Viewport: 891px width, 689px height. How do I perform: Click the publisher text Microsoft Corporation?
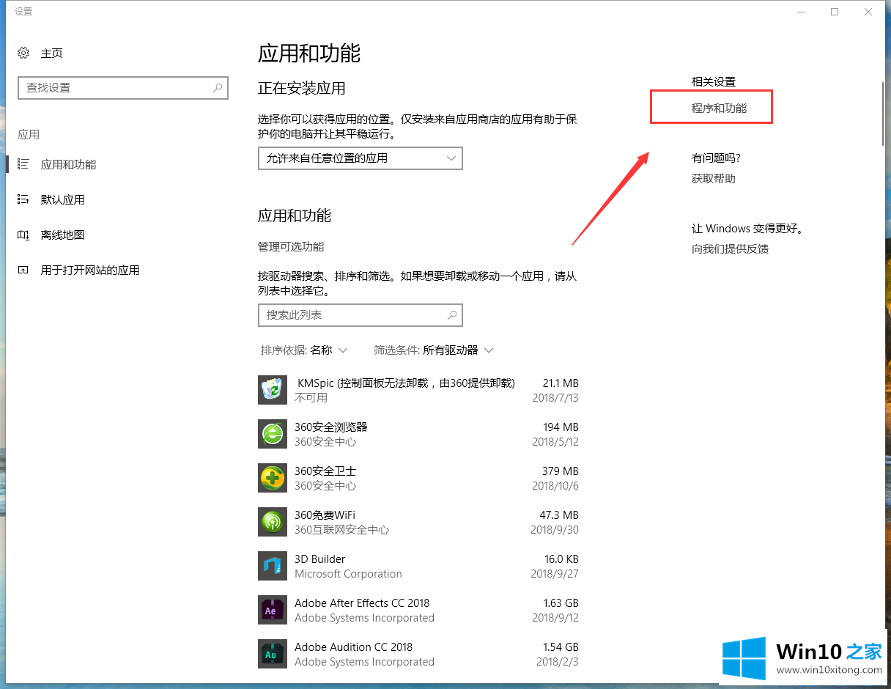pos(348,573)
